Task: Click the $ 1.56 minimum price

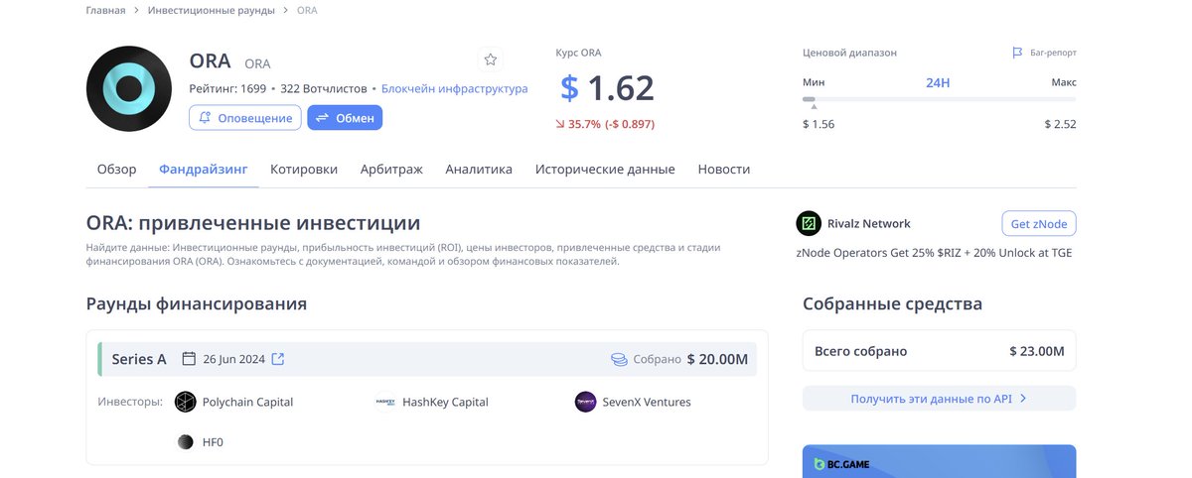Action: (819, 124)
